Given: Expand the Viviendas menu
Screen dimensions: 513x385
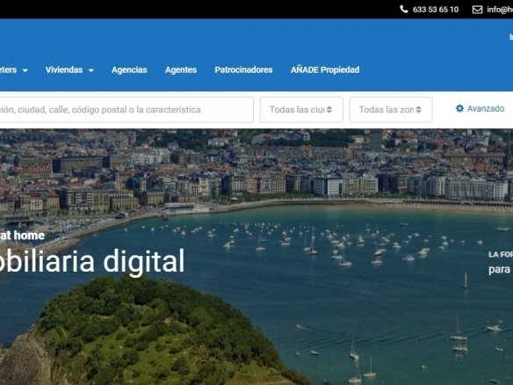Looking at the screenshot, I should click(x=69, y=69).
